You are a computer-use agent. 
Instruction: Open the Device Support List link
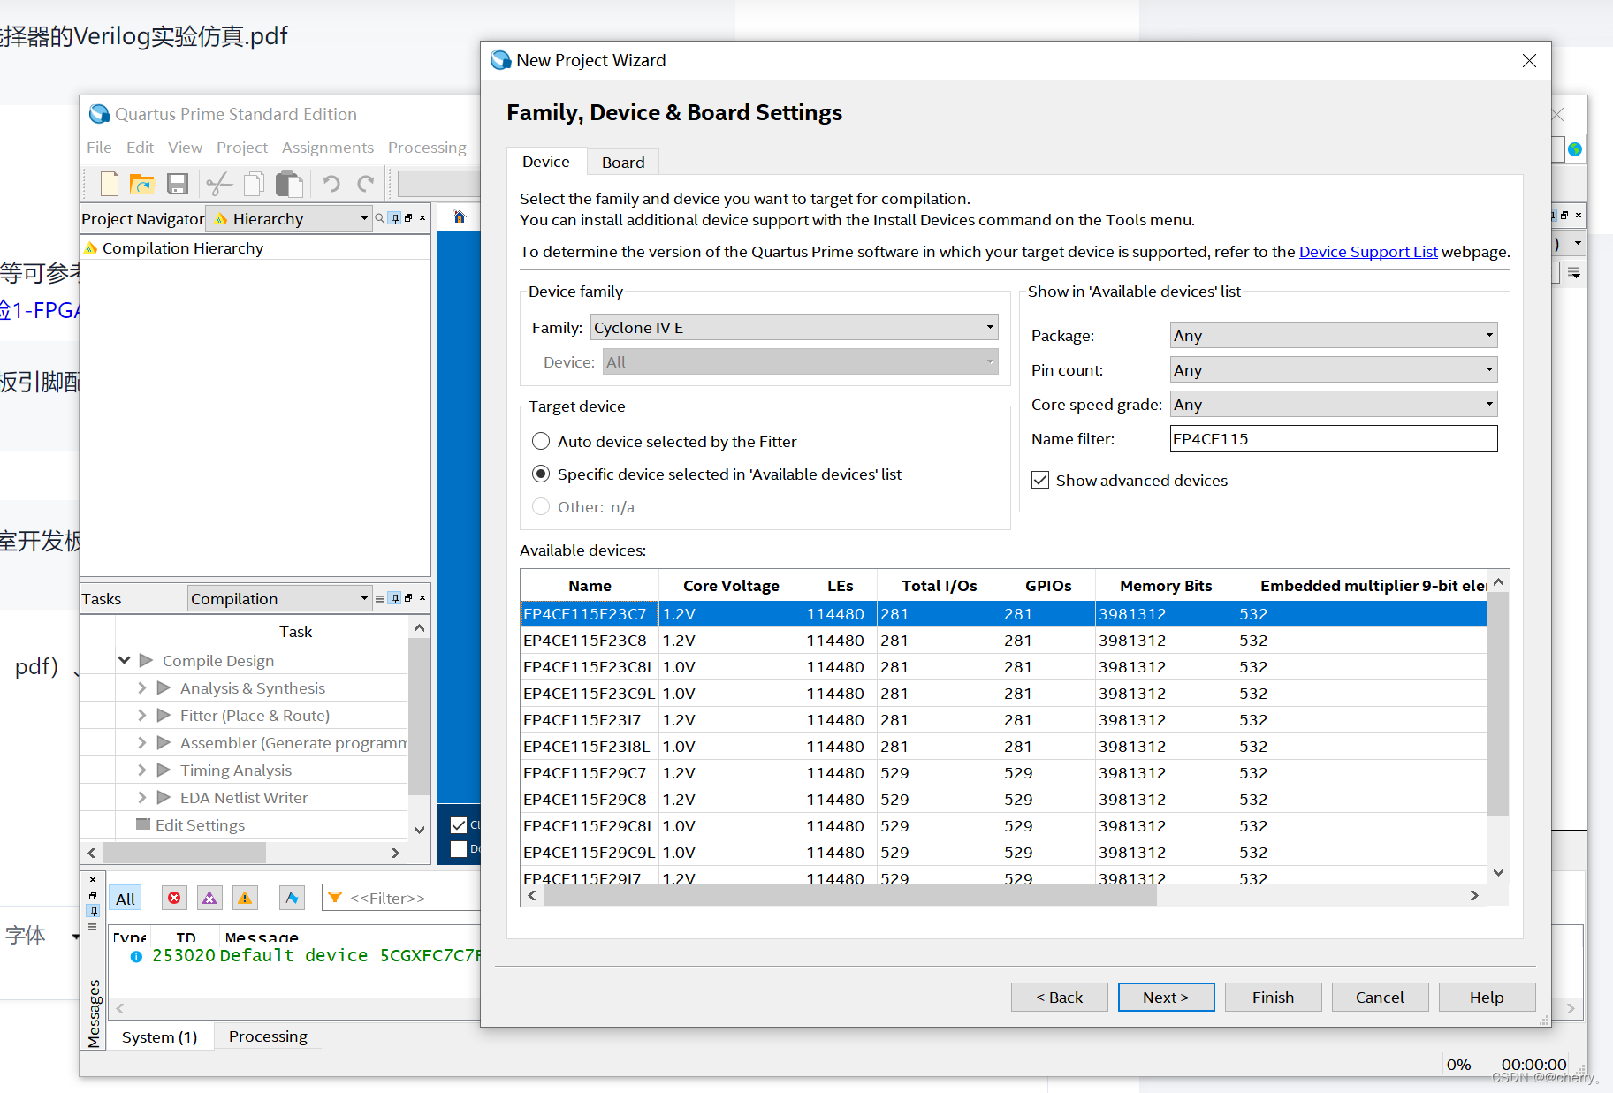pos(1368,252)
